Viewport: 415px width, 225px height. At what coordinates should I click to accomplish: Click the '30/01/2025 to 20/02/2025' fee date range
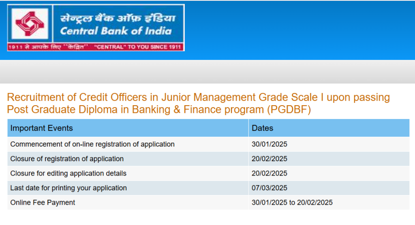pos(292,202)
